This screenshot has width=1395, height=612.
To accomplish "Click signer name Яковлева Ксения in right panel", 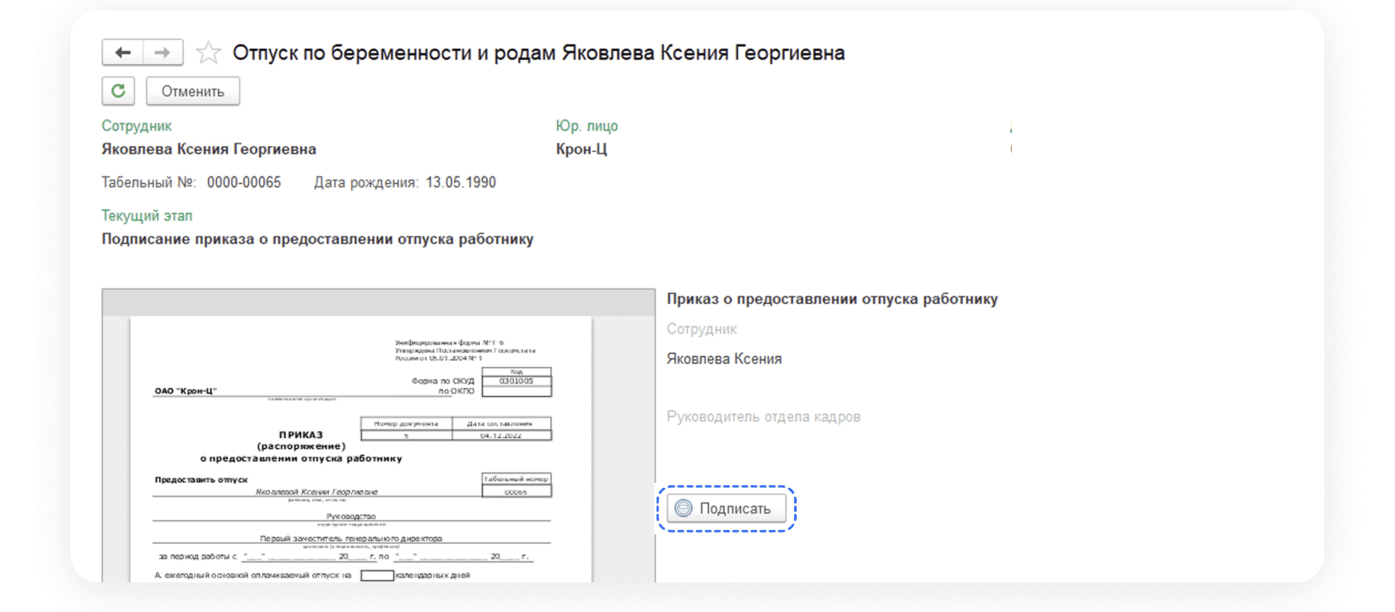I will [x=724, y=359].
